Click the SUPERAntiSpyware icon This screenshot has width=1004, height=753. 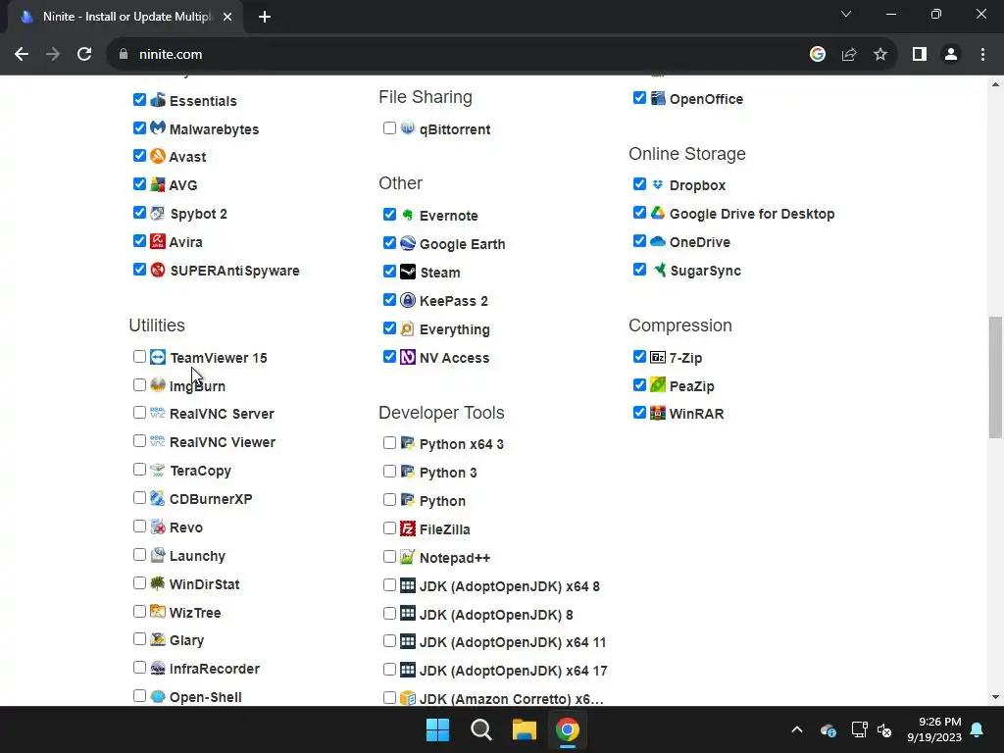point(158,270)
